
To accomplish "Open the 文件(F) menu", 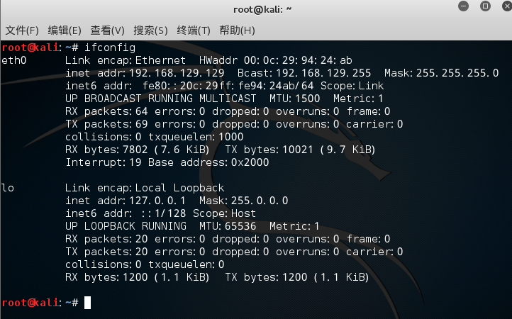I will (x=21, y=30).
